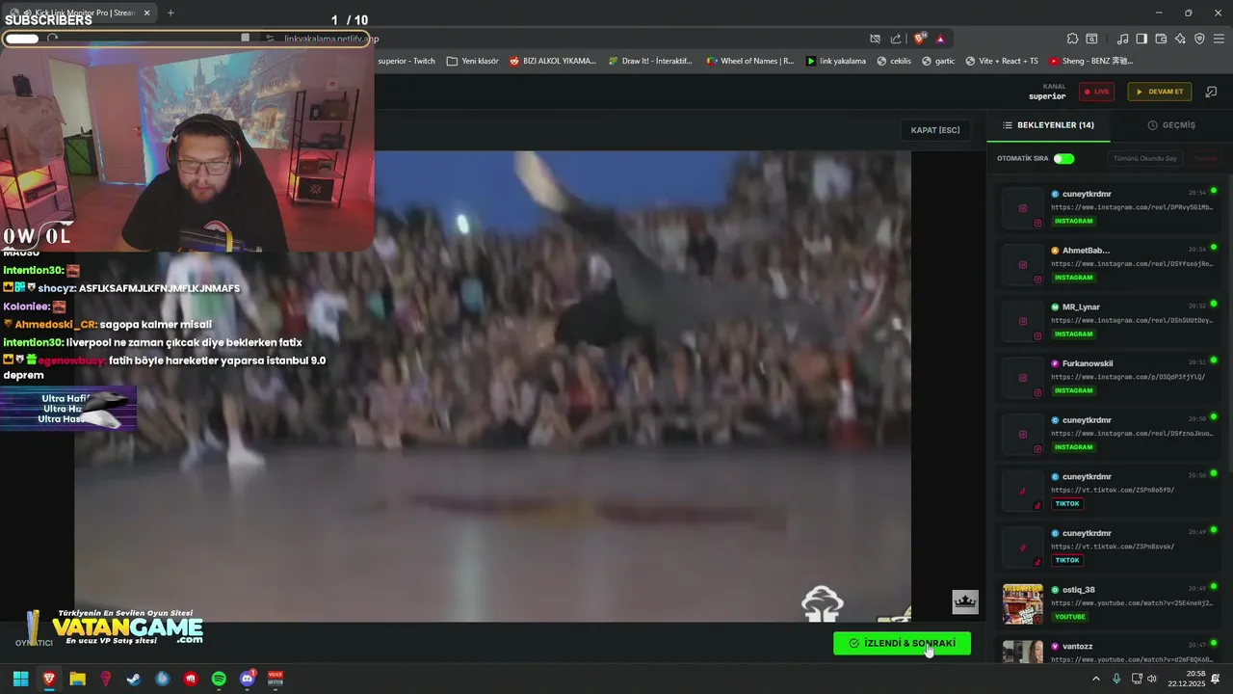Click the Brave browser taskbar icon
Viewport: 1233px width, 694px height.
49,679
